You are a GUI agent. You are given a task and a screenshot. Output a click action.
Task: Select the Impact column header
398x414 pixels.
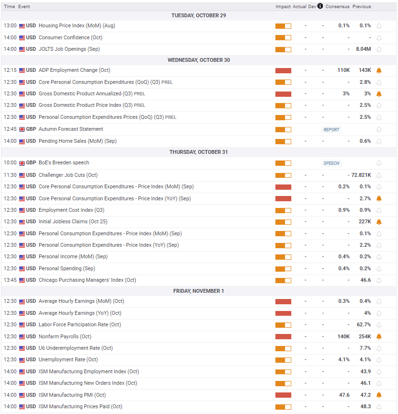tap(283, 7)
